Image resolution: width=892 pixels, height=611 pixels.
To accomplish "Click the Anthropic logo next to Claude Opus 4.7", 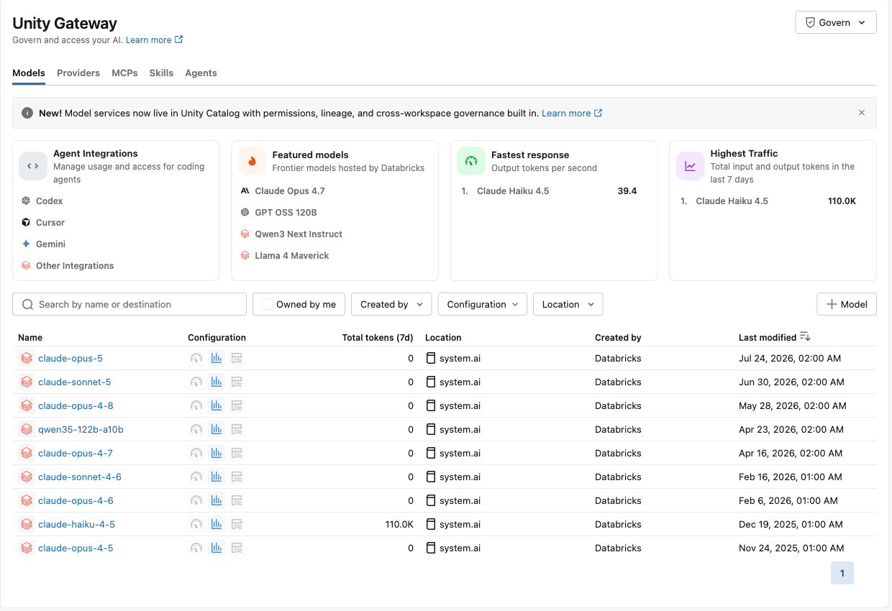I will pyautogui.click(x=245, y=191).
